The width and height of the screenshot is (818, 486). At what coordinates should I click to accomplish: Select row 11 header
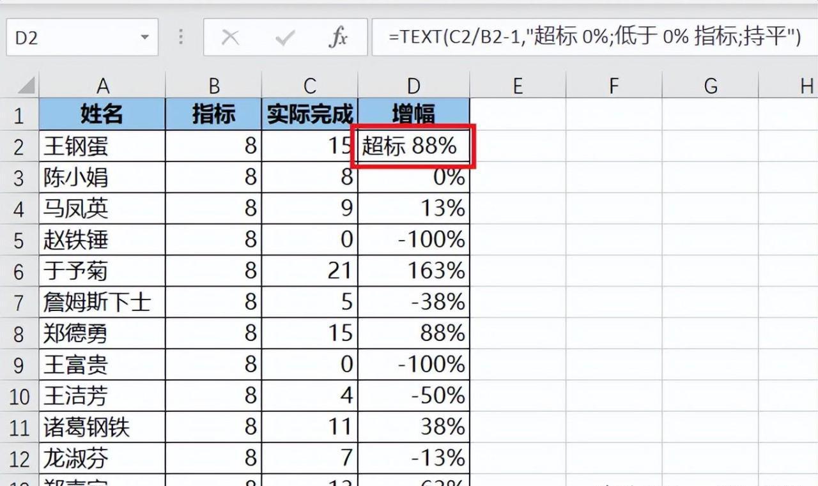[x=19, y=428]
